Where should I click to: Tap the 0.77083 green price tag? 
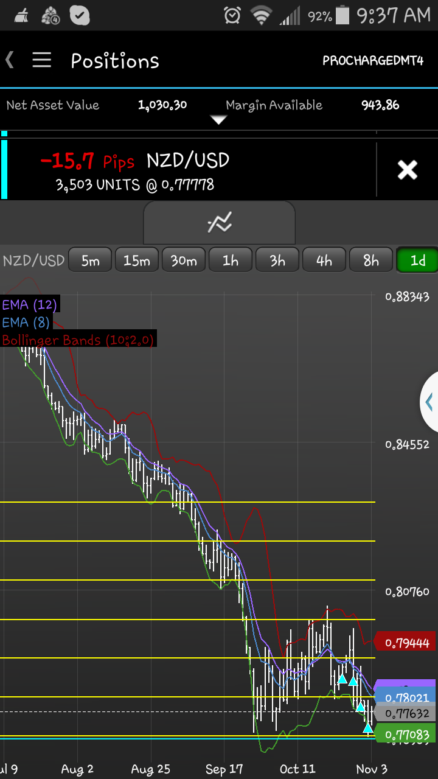coord(406,734)
